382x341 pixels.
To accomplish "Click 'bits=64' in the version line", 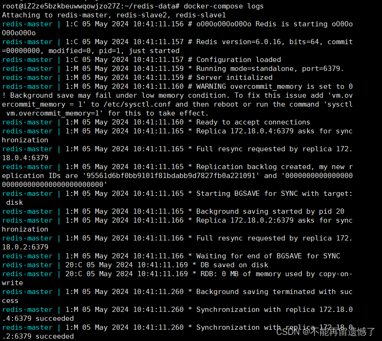I will [304, 42].
